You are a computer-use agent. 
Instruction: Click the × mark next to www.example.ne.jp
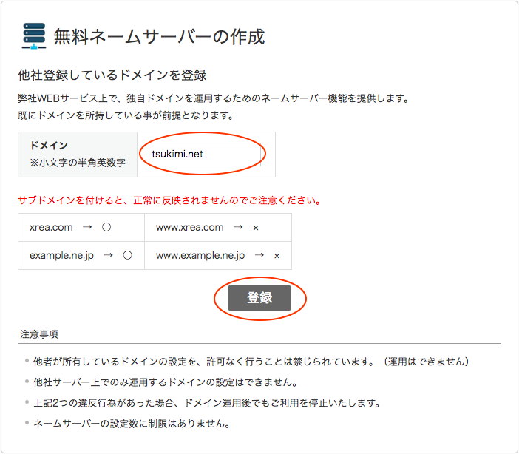tap(277, 256)
